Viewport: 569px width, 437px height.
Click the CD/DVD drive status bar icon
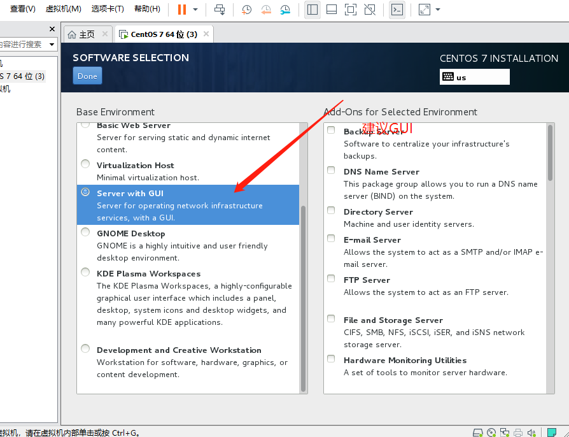[491, 433]
